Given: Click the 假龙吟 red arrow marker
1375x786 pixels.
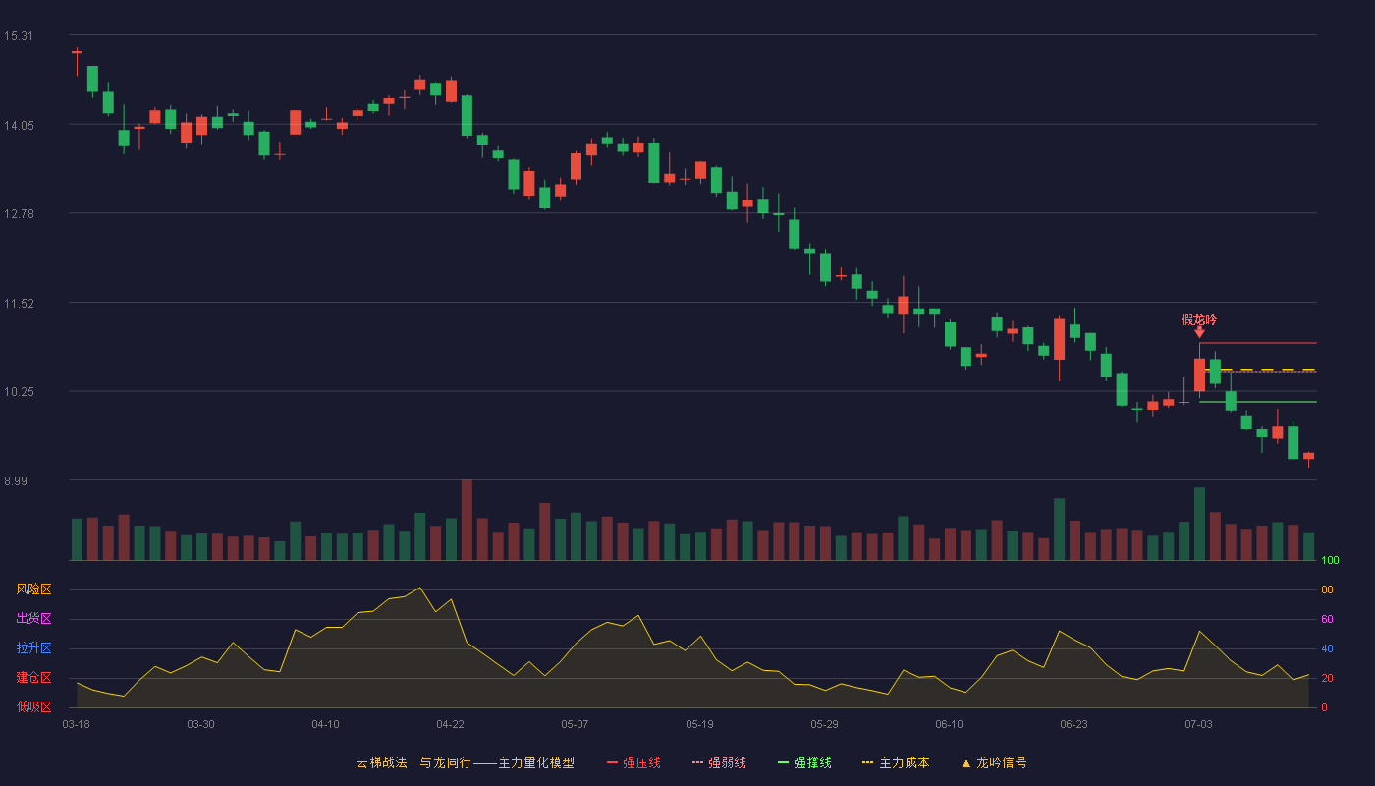Looking at the screenshot, I should (1199, 333).
